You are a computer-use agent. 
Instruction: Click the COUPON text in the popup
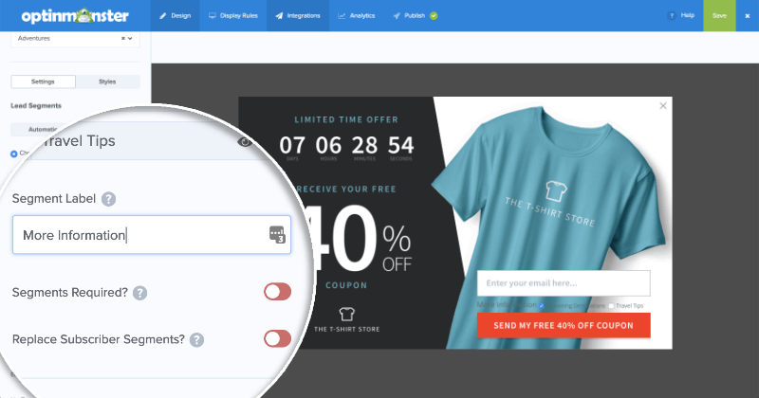(x=346, y=285)
